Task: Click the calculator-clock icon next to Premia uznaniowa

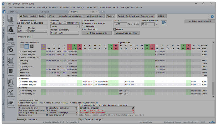Action: (164, 23)
